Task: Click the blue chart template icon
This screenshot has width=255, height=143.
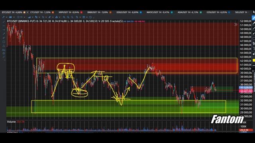Action: coord(10,17)
